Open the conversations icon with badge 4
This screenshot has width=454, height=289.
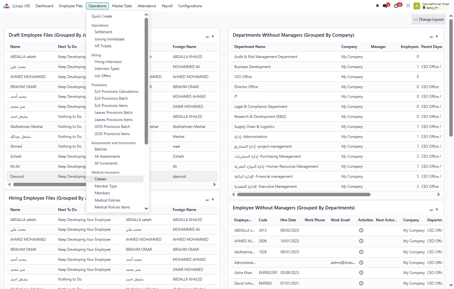385,6
